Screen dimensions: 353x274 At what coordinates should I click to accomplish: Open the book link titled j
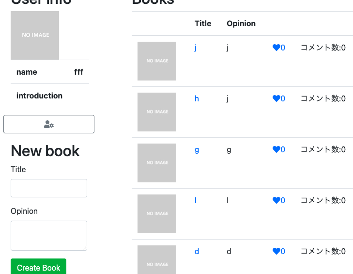click(x=195, y=48)
